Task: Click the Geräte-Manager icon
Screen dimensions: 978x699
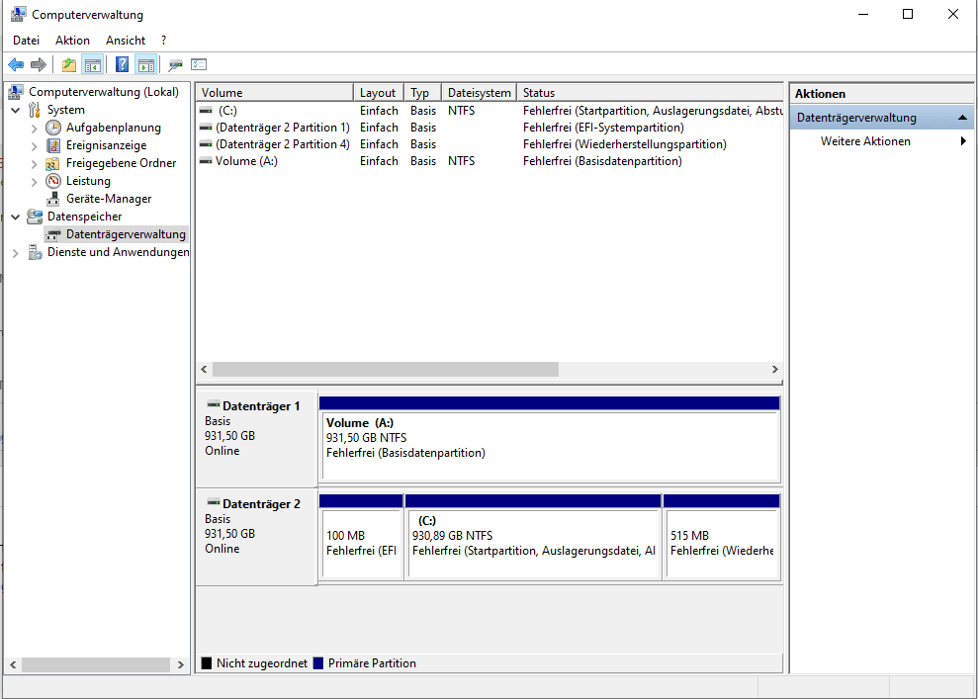Action: [x=53, y=199]
